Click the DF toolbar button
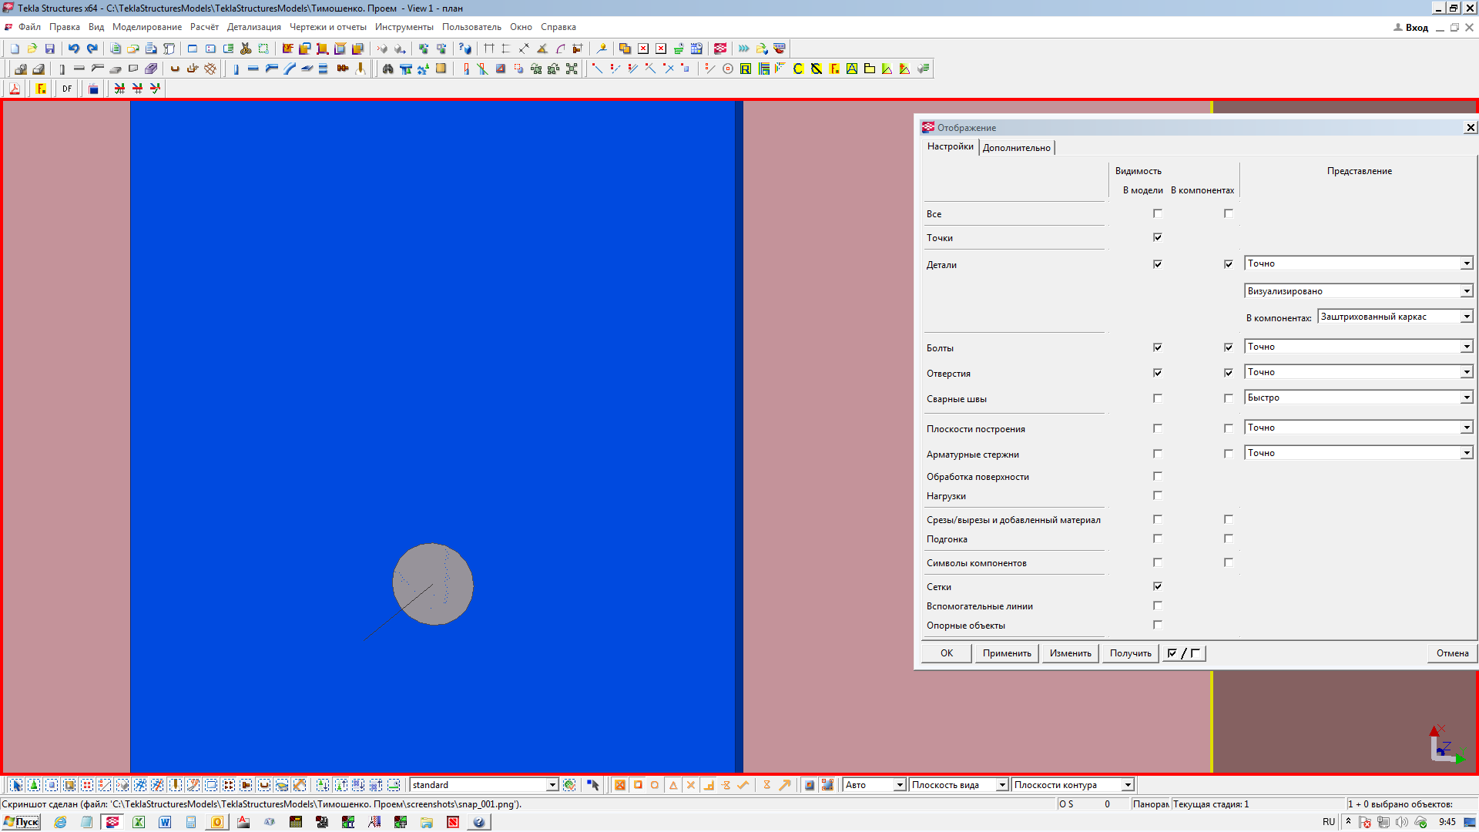Screen dimensions: 1479x832 pos(67,89)
